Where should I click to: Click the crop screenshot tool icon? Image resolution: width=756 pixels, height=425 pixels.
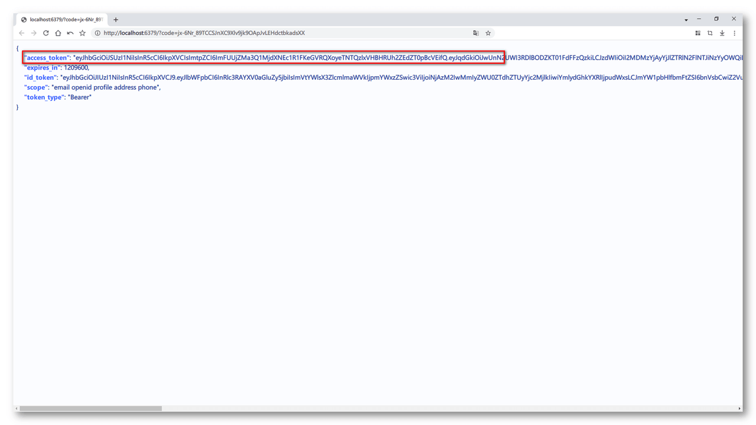click(x=710, y=33)
